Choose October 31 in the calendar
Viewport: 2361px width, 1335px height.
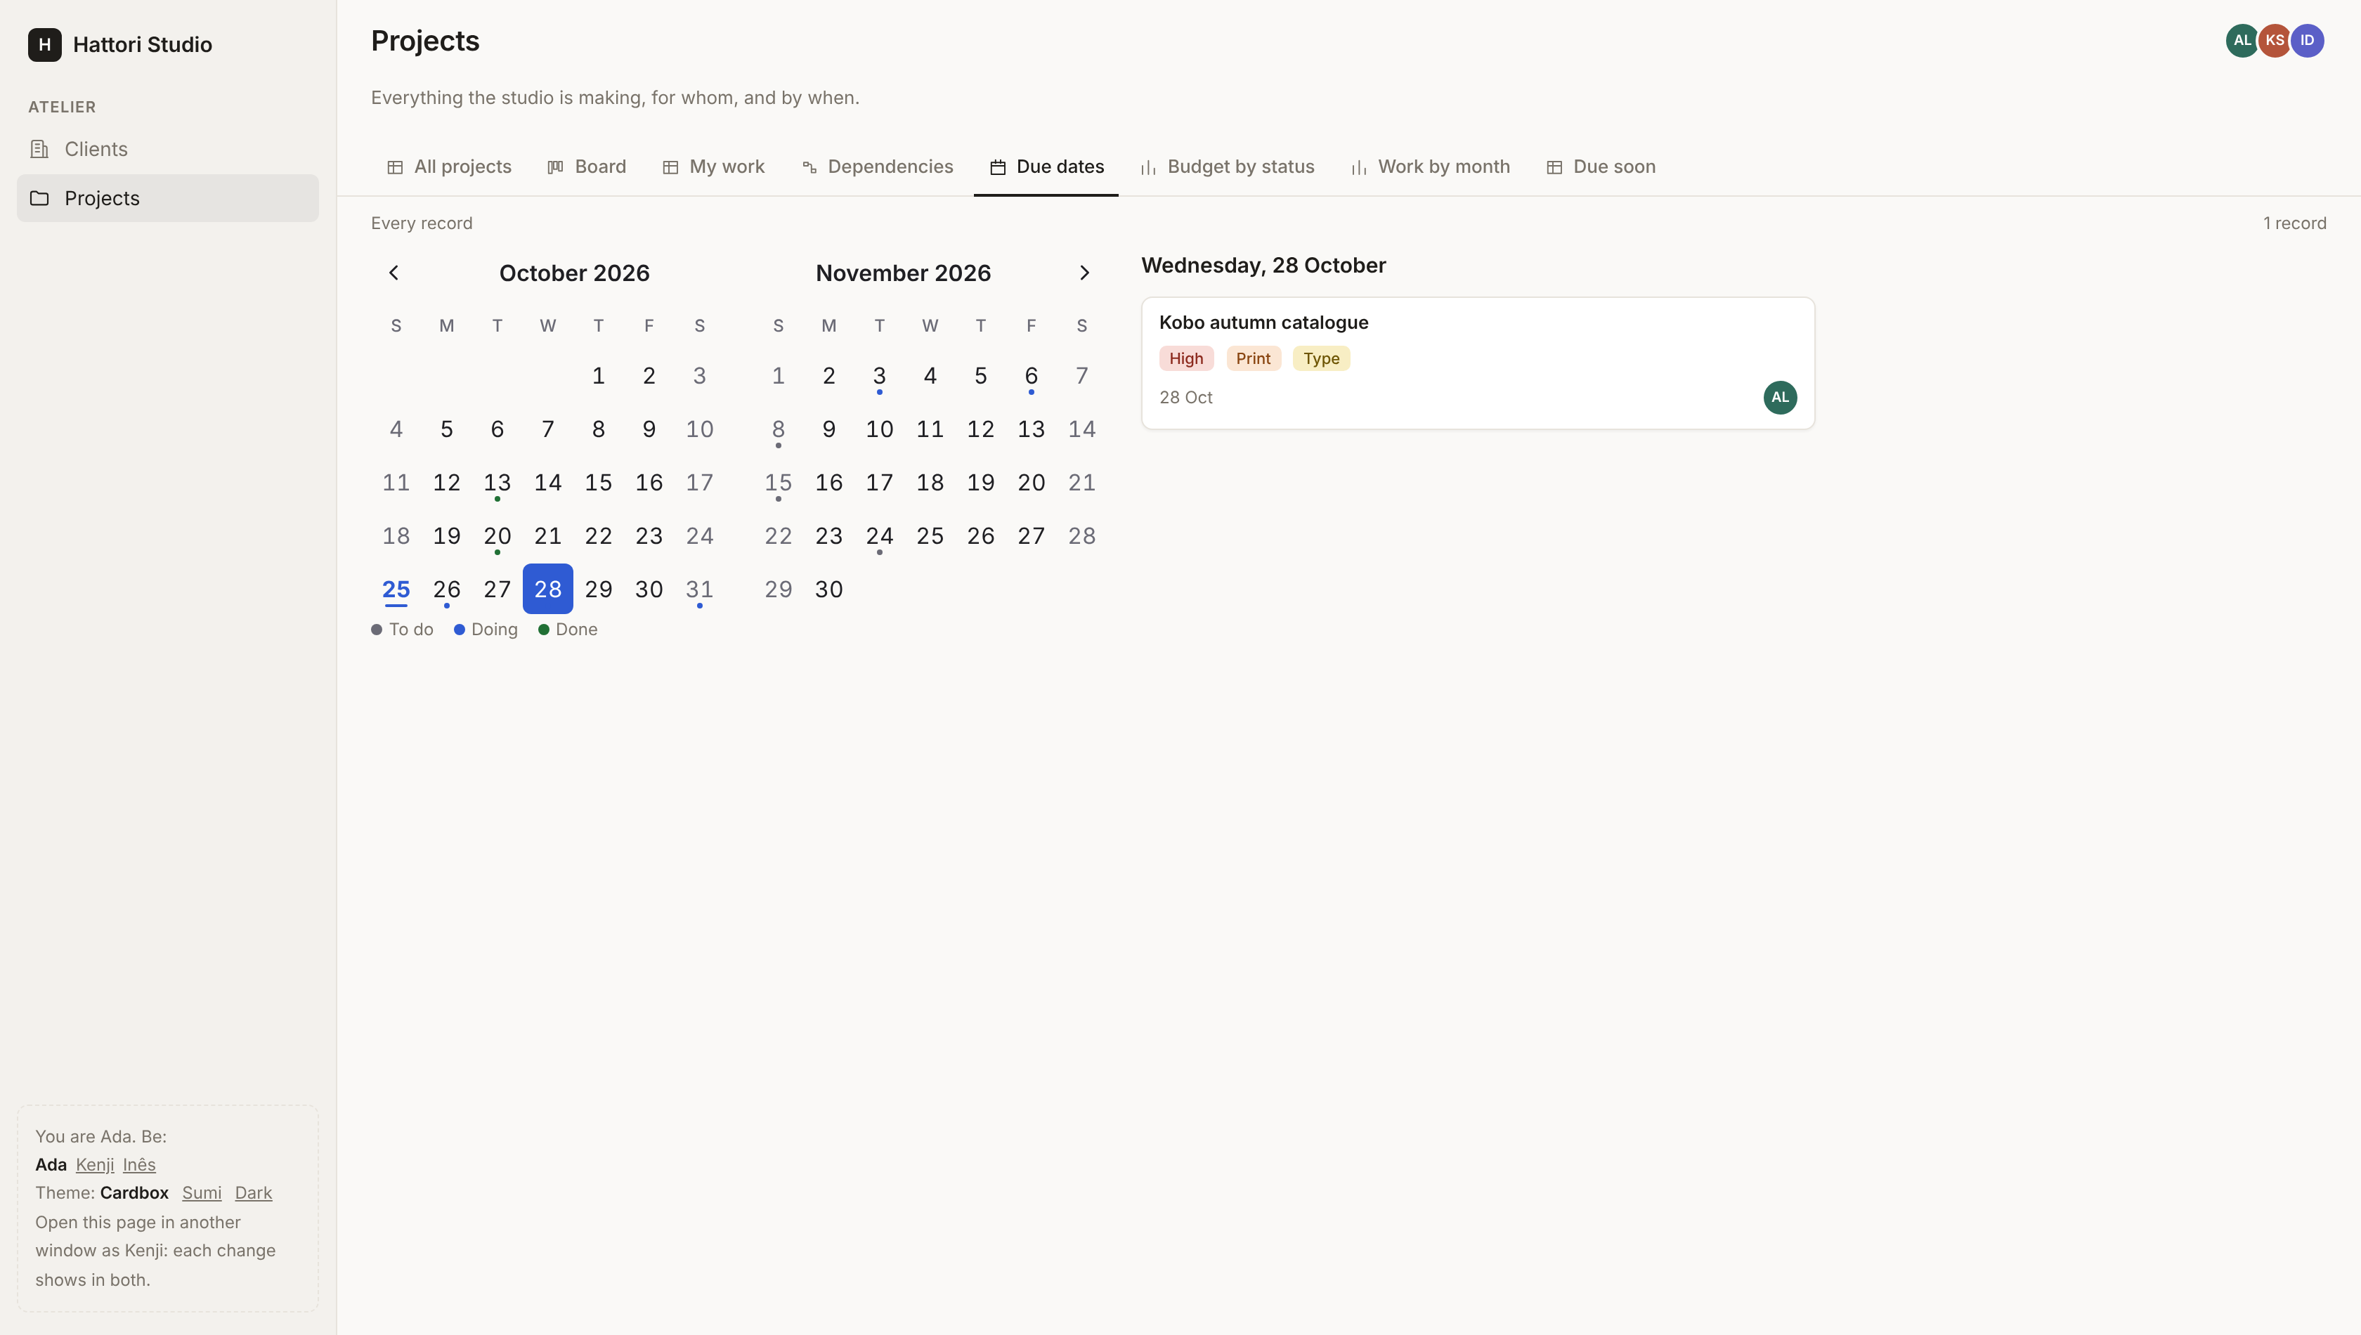pyautogui.click(x=700, y=589)
